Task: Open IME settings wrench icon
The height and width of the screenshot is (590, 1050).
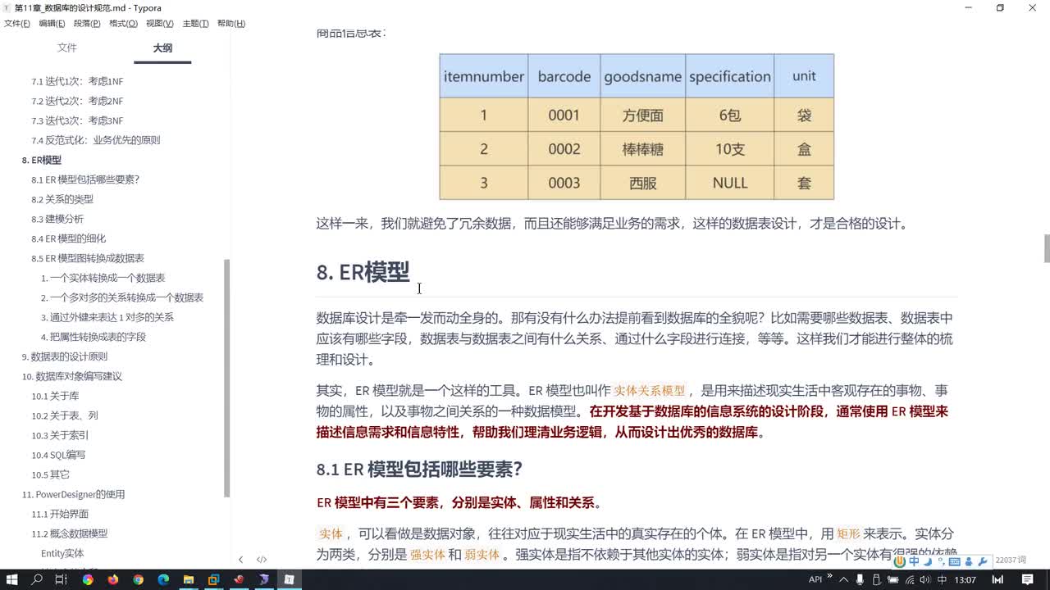Action: 982,561
